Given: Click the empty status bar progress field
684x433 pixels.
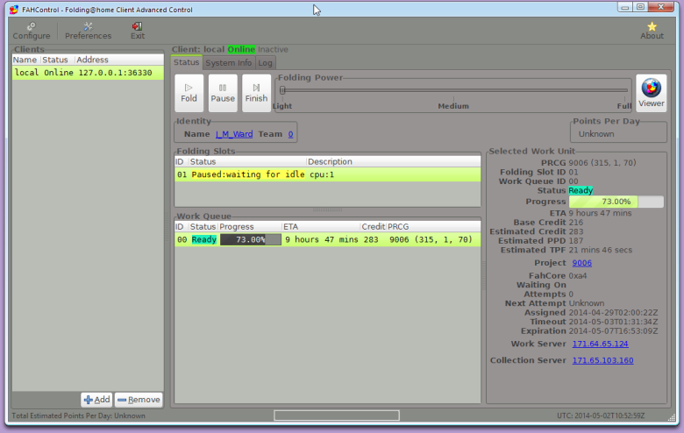Looking at the screenshot, I should click(337, 415).
